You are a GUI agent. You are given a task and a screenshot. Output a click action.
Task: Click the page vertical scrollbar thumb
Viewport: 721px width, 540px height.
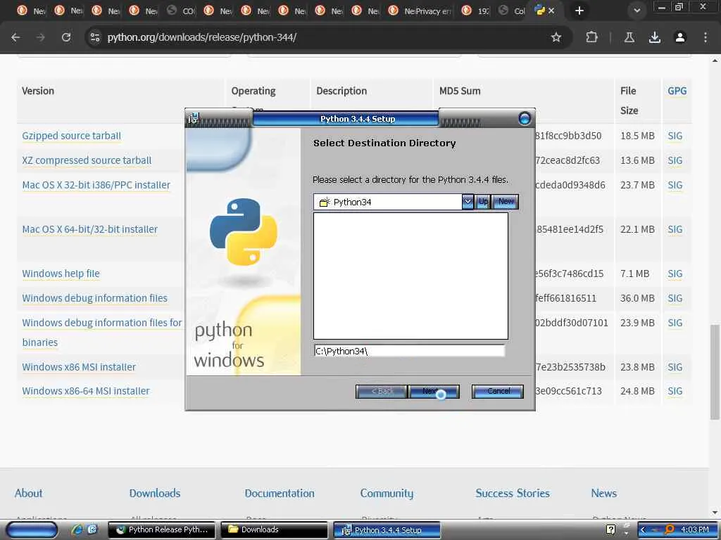point(715,372)
